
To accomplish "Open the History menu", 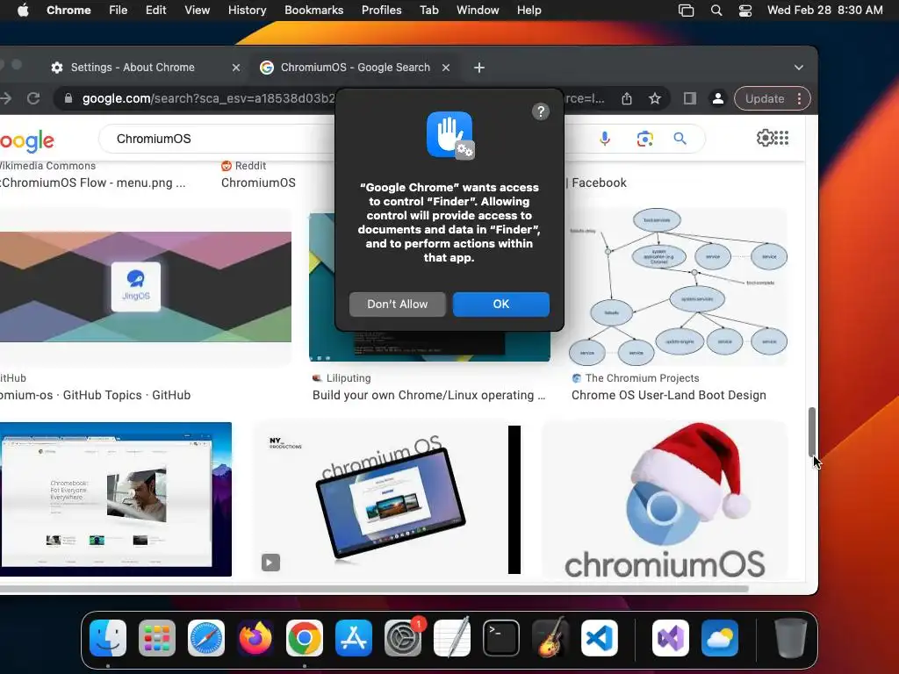I will pos(247,11).
